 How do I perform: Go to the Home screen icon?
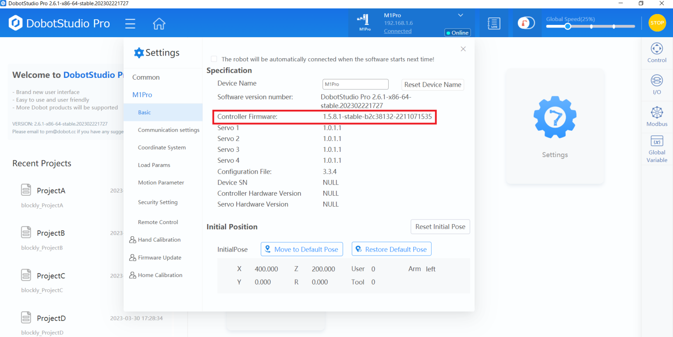click(159, 23)
